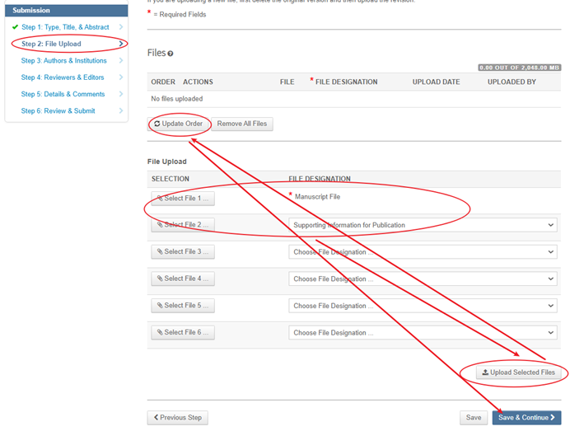Click Remove All Files button
Image resolution: width=570 pixels, height=431 pixels.
click(x=241, y=124)
